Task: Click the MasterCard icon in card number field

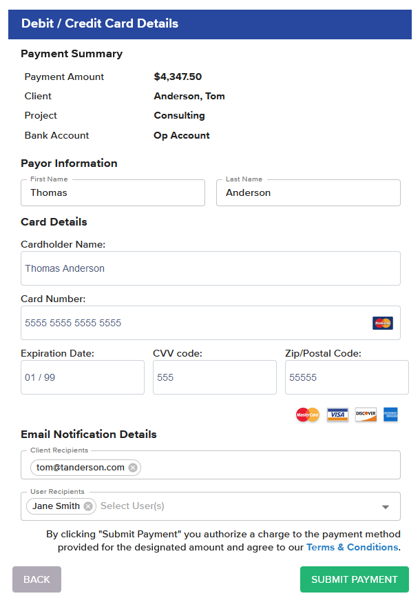Action: coord(383,323)
